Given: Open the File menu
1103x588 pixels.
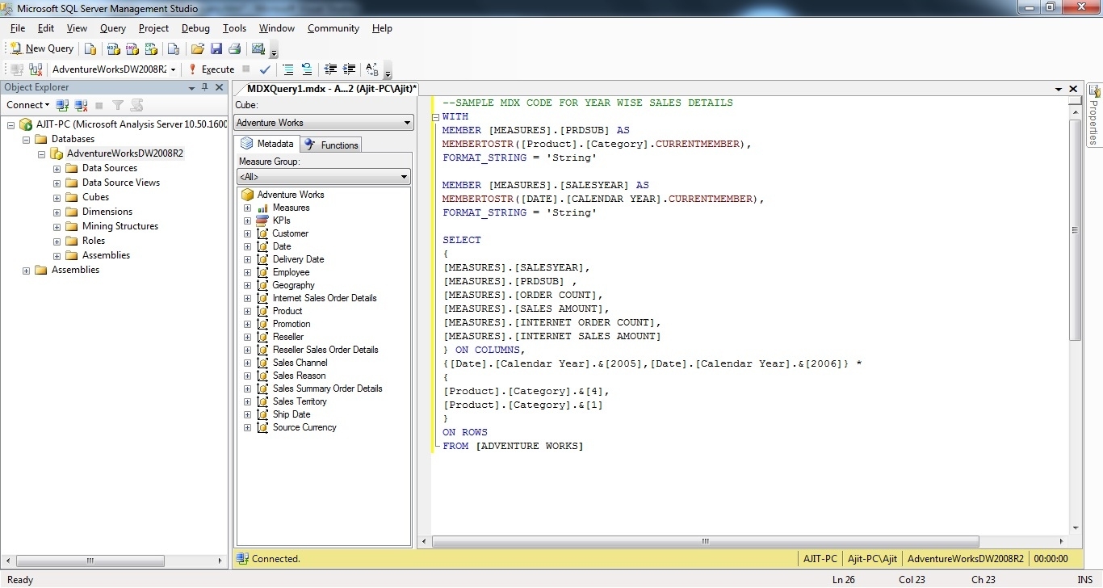Looking at the screenshot, I should pyautogui.click(x=18, y=28).
